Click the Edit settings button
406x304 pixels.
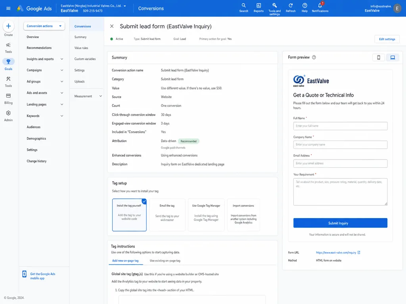[387, 39]
